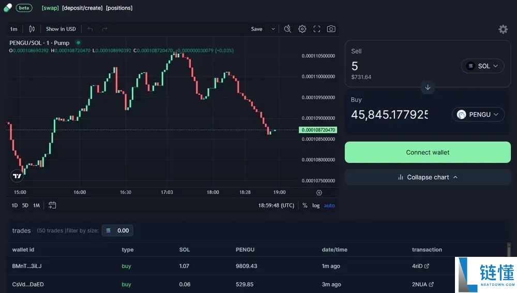
Task: Click wallet id BMnT...3iLJ
Action: coord(27,266)
